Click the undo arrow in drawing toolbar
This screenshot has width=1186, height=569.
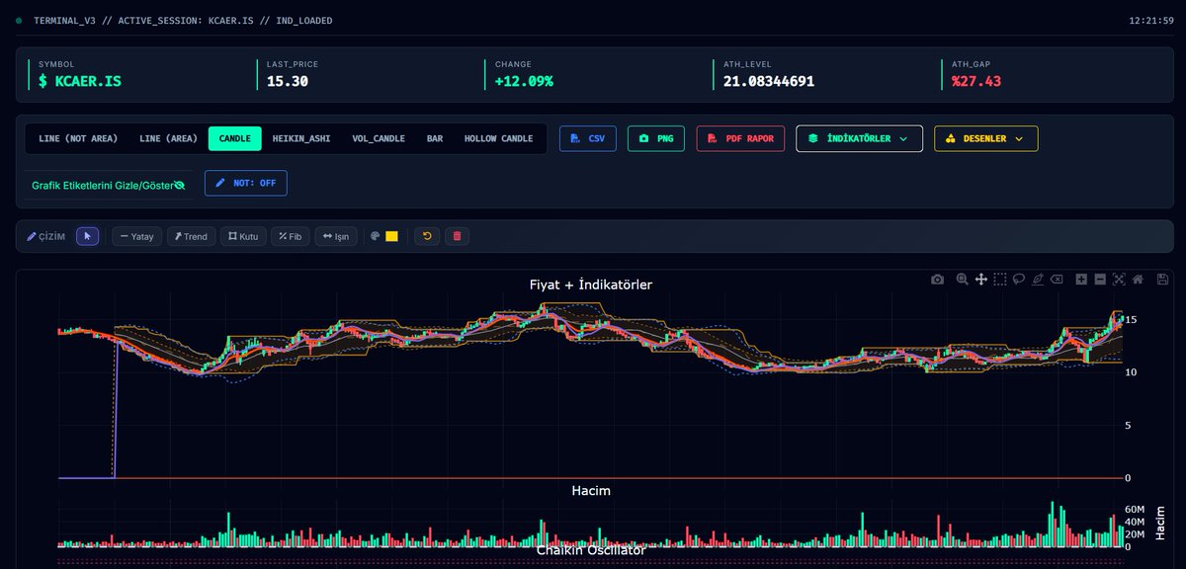pos(427,236)
